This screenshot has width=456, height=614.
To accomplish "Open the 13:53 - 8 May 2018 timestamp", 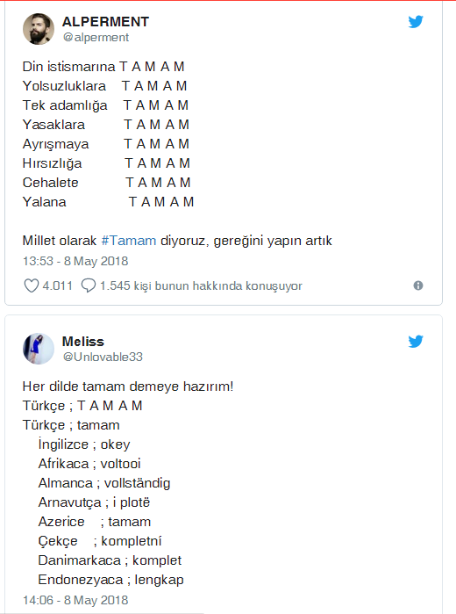I will pyautogui.click(x=75, y=261).
